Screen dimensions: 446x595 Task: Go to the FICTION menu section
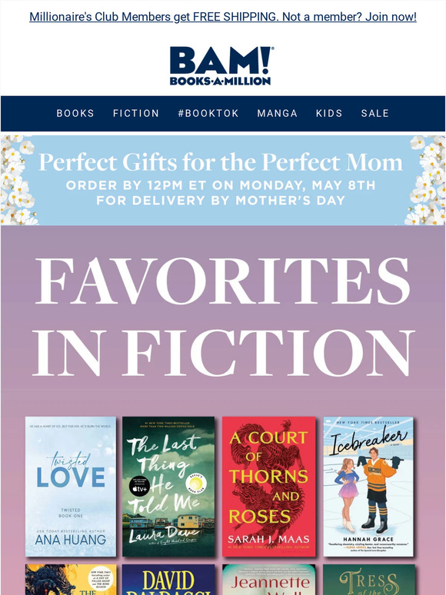136,113
